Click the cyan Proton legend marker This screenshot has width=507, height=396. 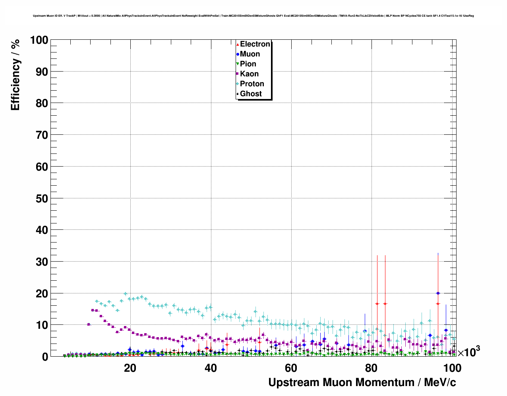tap(238, 84)
